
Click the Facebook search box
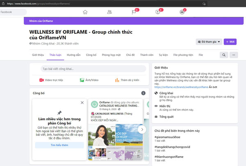coord(13,12)
